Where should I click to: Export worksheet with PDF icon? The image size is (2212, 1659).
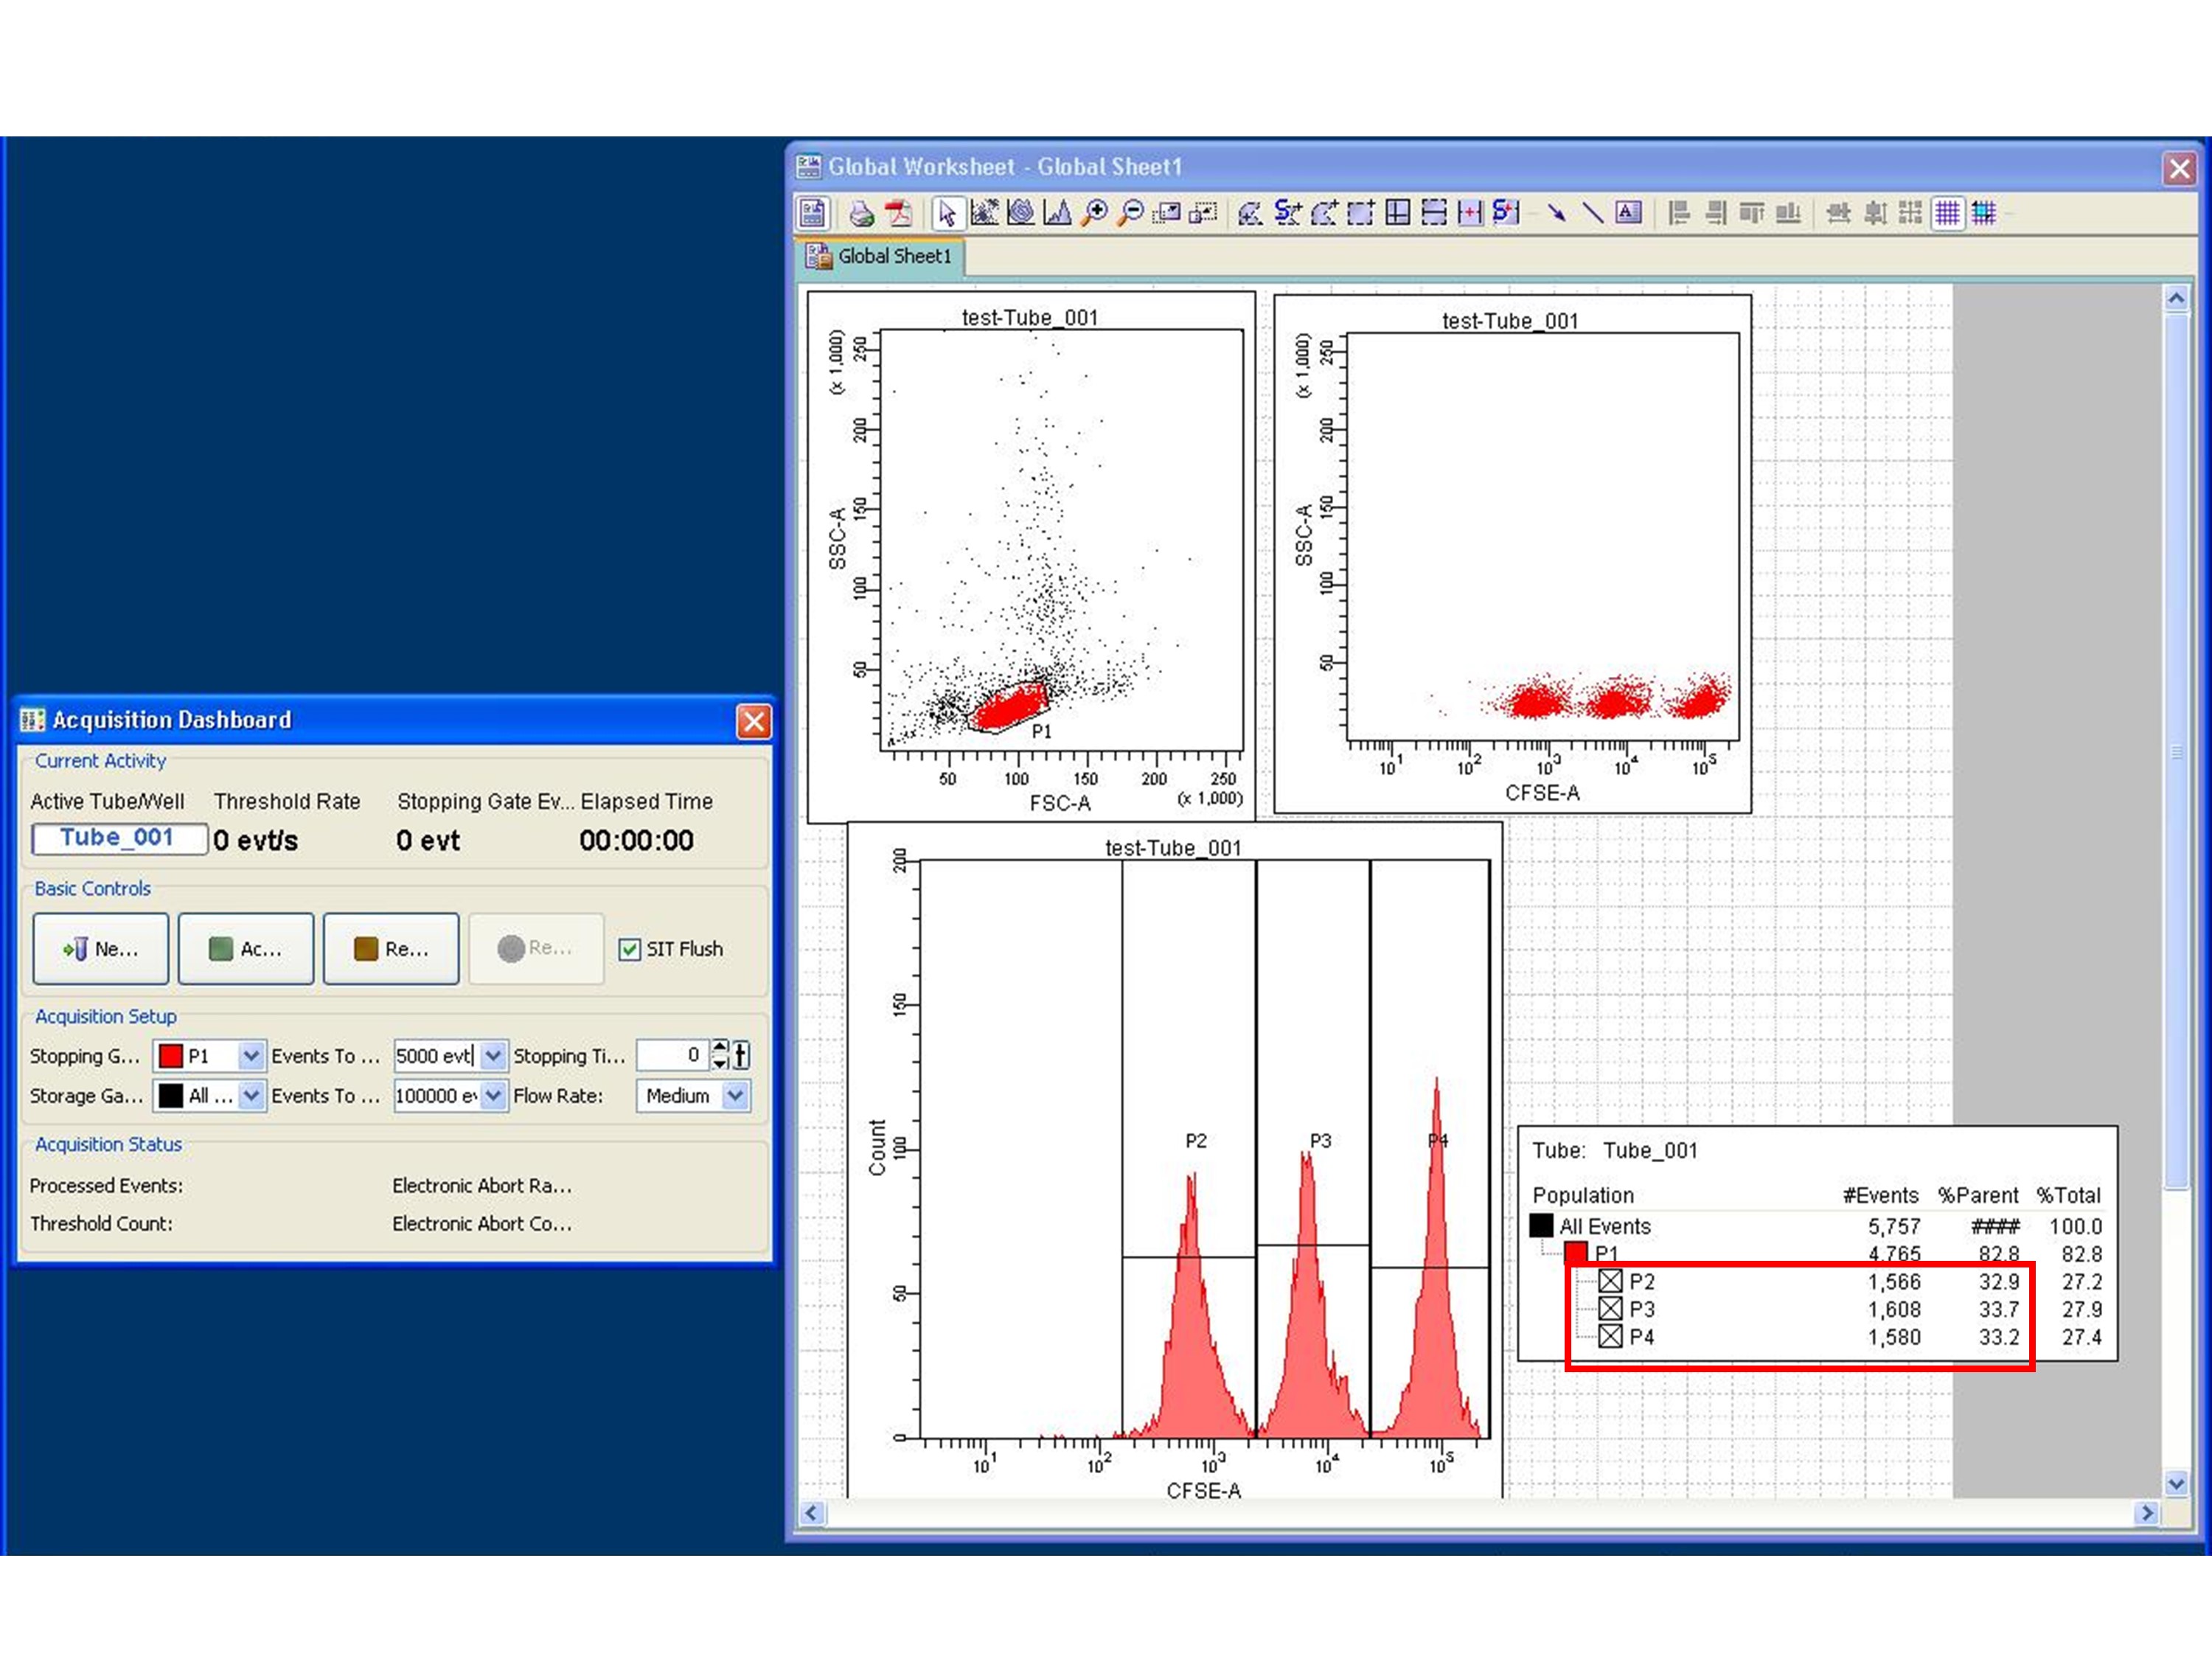coord(899,213)
